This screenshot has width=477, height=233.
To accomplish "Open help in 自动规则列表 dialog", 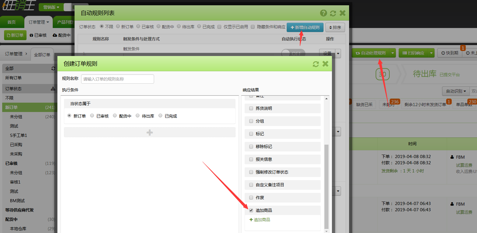I will tap(324, 13).
